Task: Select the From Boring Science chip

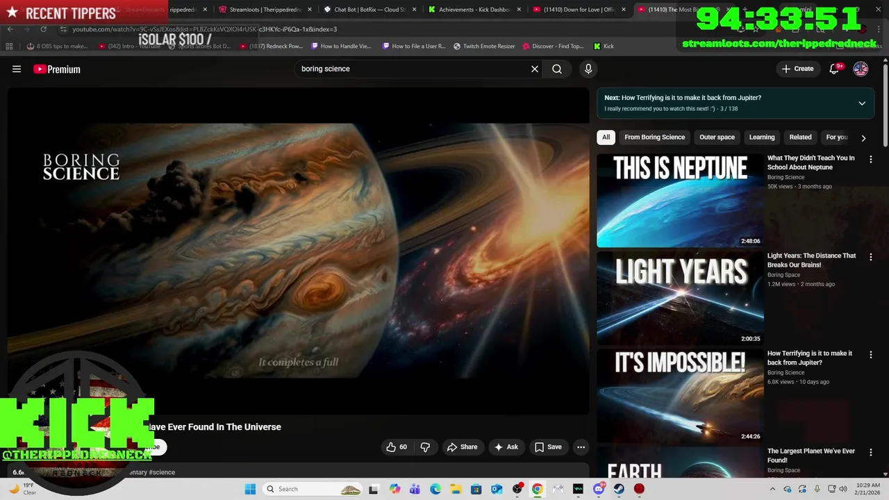Action: [x=655, y=137]
